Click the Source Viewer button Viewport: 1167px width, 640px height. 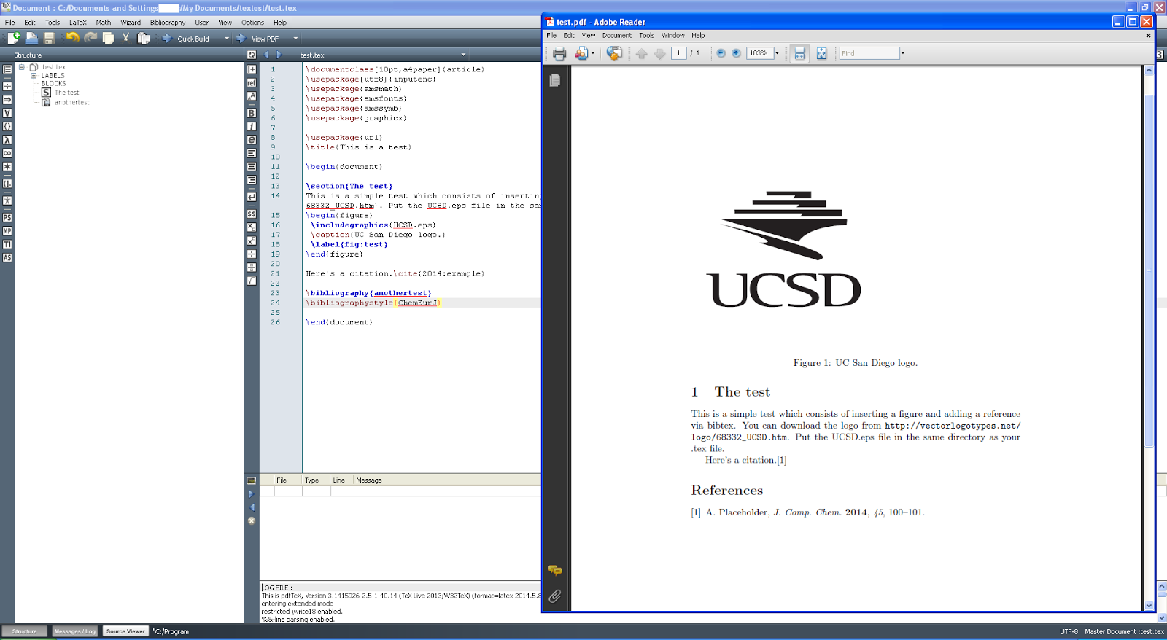125,631
